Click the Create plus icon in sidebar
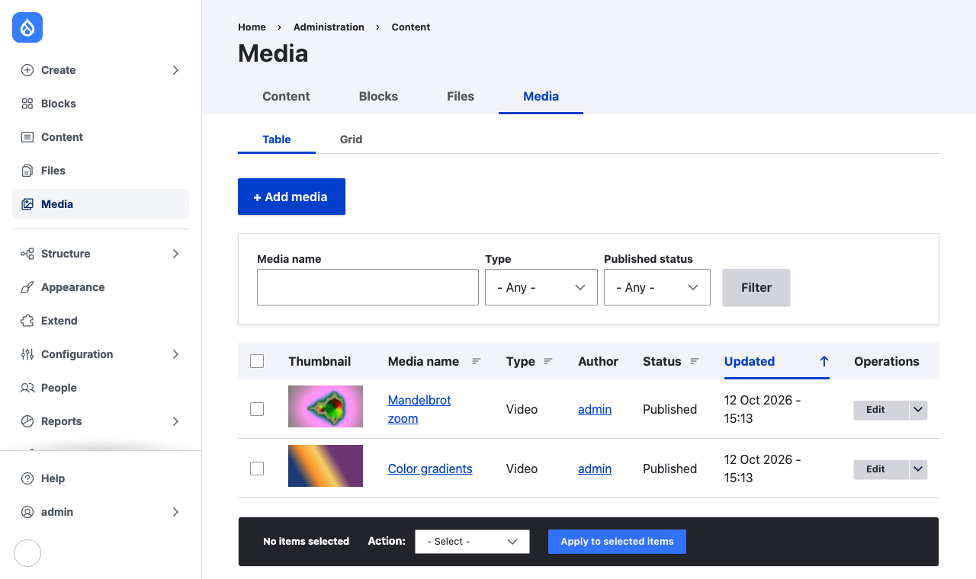 tap(27, 70)
